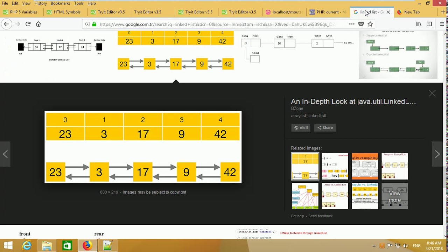This screenshot has width=448, height=252.
Task: Show next image with right arrow
Action: (x=437, y=154)
